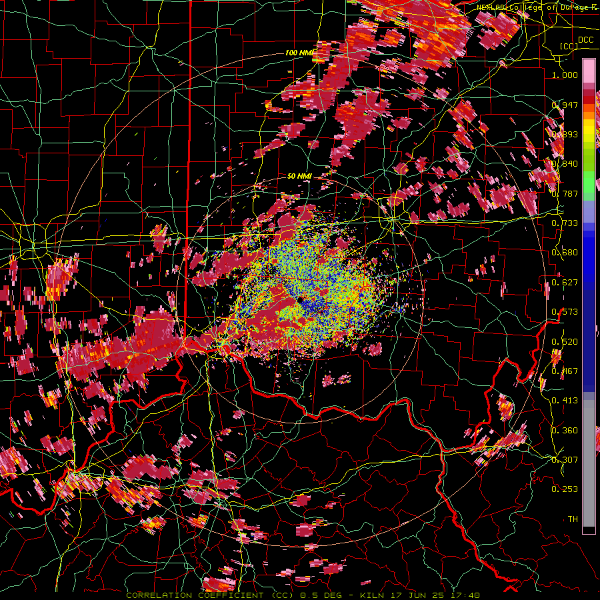This screenshot has height=600, width=600.
Task: Click the "[CC]" product label
Action: (569, 46)
